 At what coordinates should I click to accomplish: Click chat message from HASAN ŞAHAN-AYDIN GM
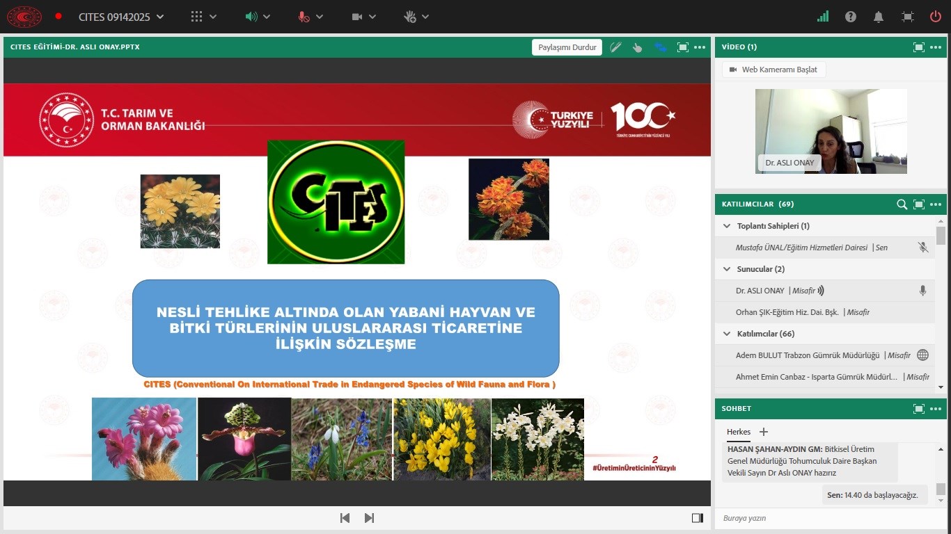tap(809, 461)
